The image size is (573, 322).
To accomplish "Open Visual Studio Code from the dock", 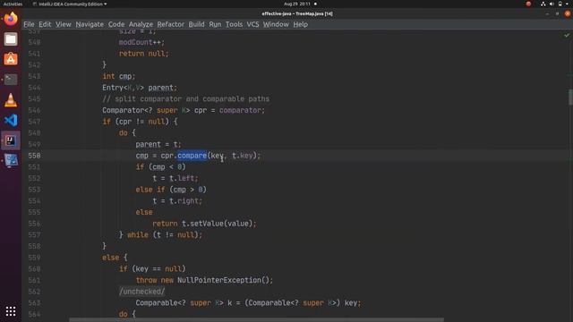I will pyautogui.click(x=11, y=120).
